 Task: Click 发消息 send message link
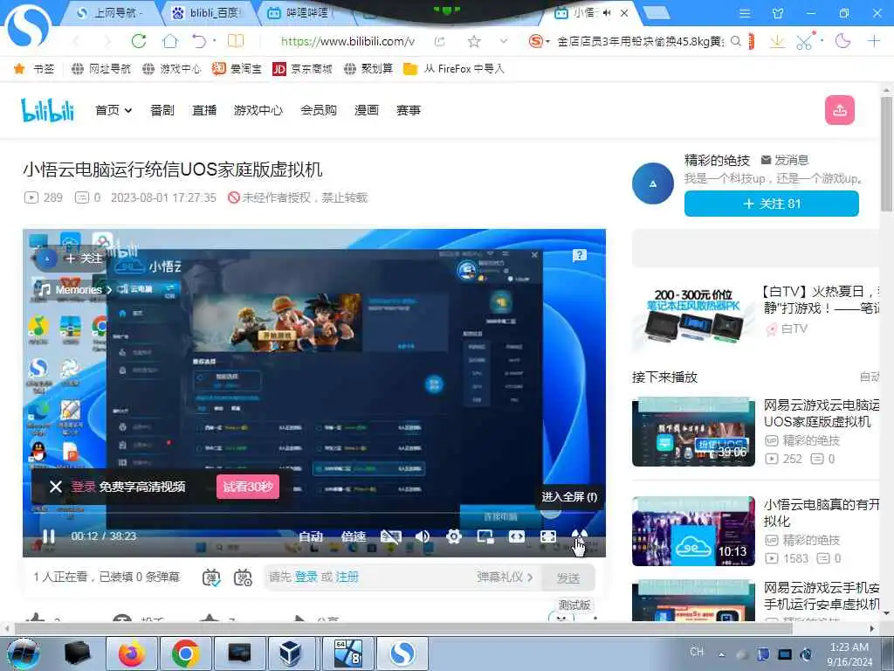click(x=785, y=161)
